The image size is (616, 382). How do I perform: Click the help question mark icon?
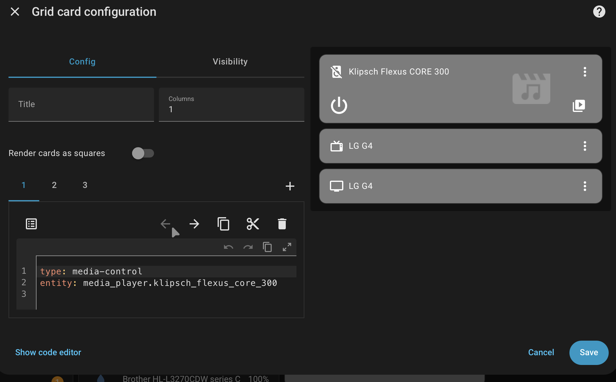point(599,12)
